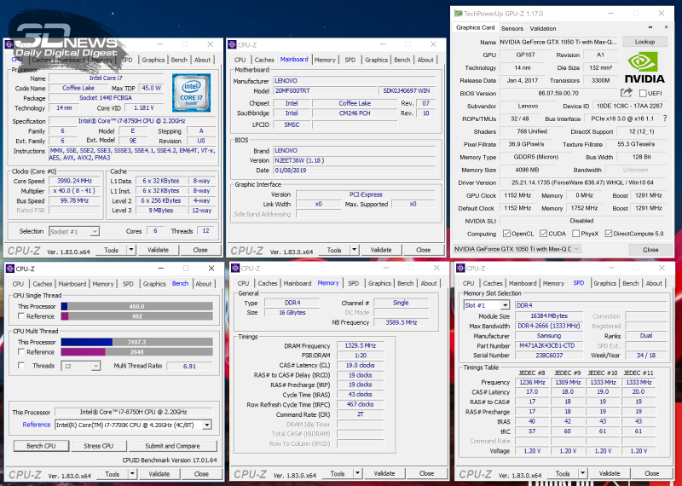Open Tools dropdown arrow in SPD window
This screenshot has width=682, height=486.
tap(583, 473)
